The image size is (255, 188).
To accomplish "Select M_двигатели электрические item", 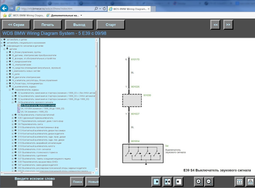I will tap(26, 77).
